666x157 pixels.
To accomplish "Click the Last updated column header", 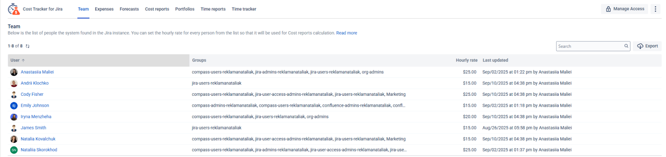I will tap(495, 60).
